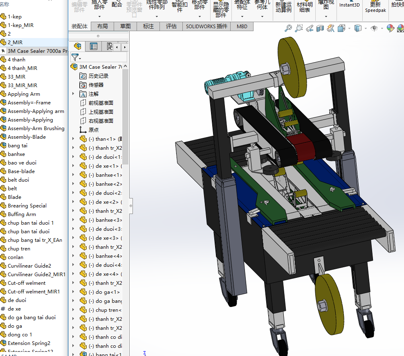The height and width of the screenshot is (356, 404).
Task: Click the Edit Appearance color sphere
Action: pos(390,28)
